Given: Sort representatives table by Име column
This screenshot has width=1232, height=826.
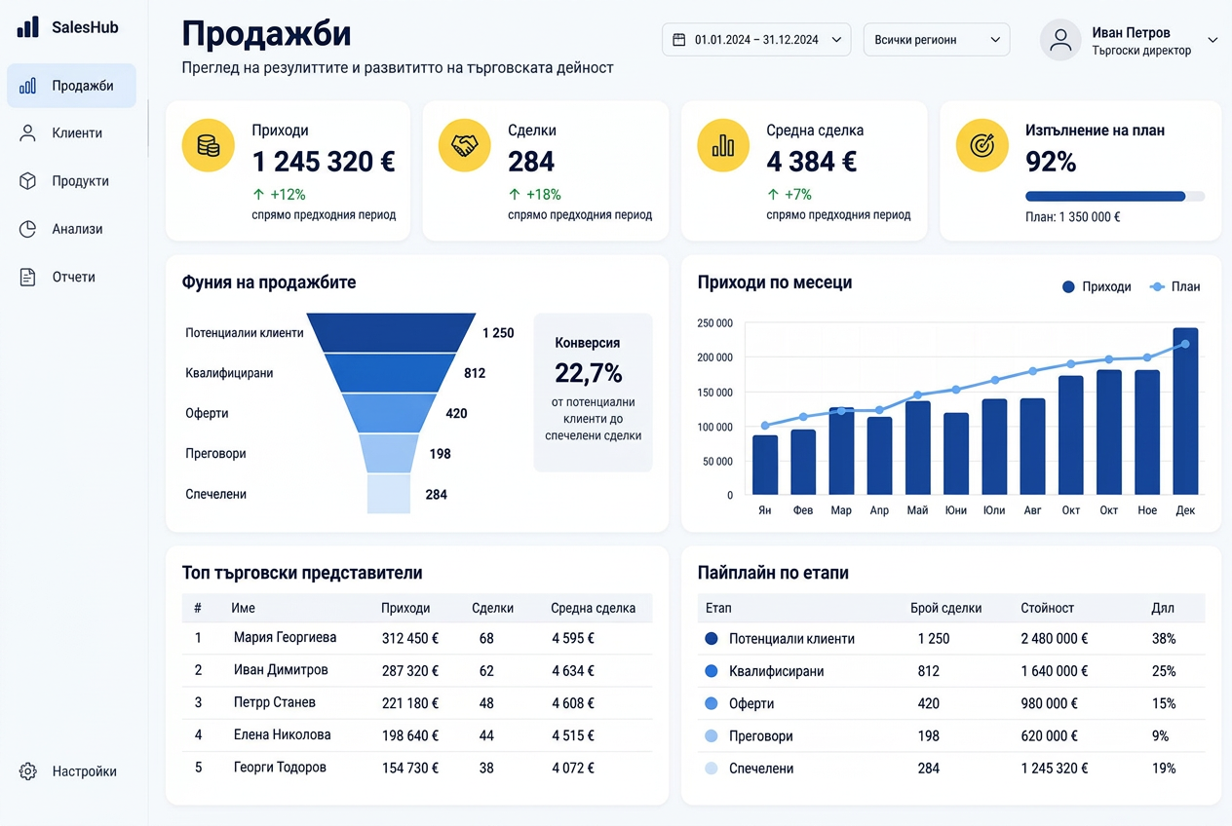Looking at the screenshot, I should (x=243, y=608).
